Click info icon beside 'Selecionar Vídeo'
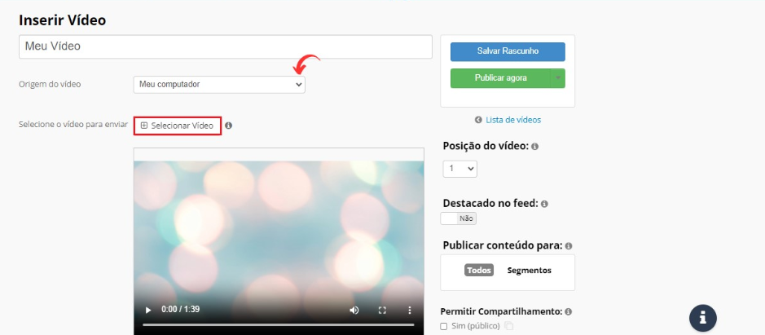The width and height of the screenshot is (765, 335). point(228,126)
